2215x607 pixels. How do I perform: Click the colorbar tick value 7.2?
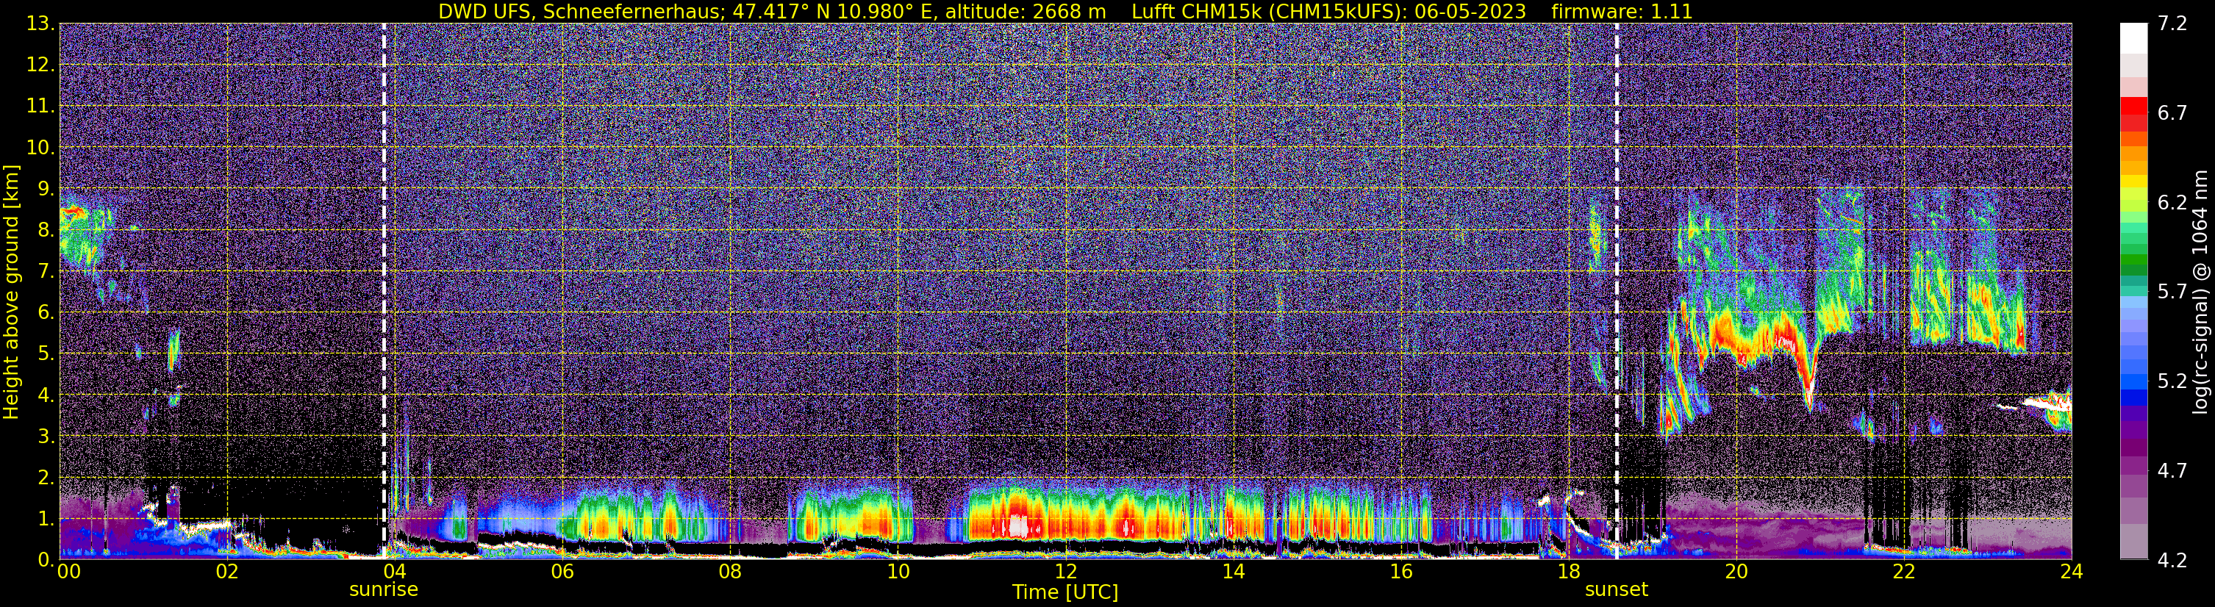pyautogui.click(x=2172, y=24)
